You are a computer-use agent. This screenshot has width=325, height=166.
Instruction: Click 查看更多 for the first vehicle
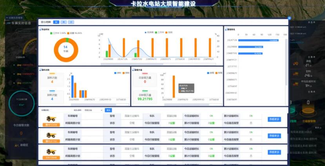pyautogui.click(x=274, y=120)
